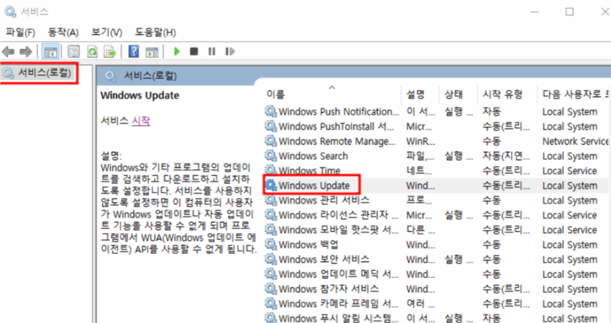Viewport: 611px width, 323px height.
Task: Click the Restart service icon
Action: pos(230,52)
